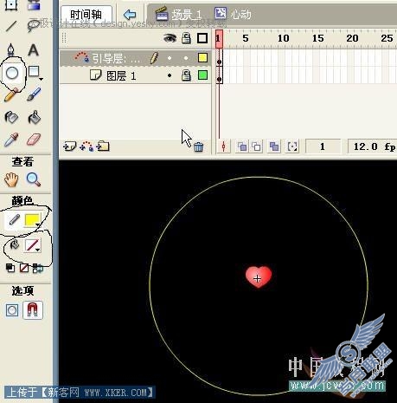Click the 12.0 fps frame rate display
397x403 pixels.
[x=373, y=146]
